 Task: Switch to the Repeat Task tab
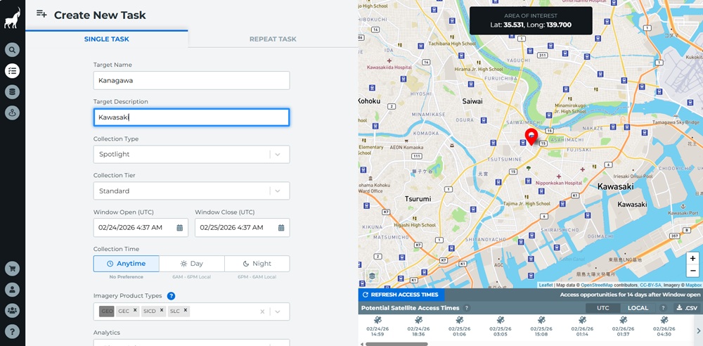273,39
